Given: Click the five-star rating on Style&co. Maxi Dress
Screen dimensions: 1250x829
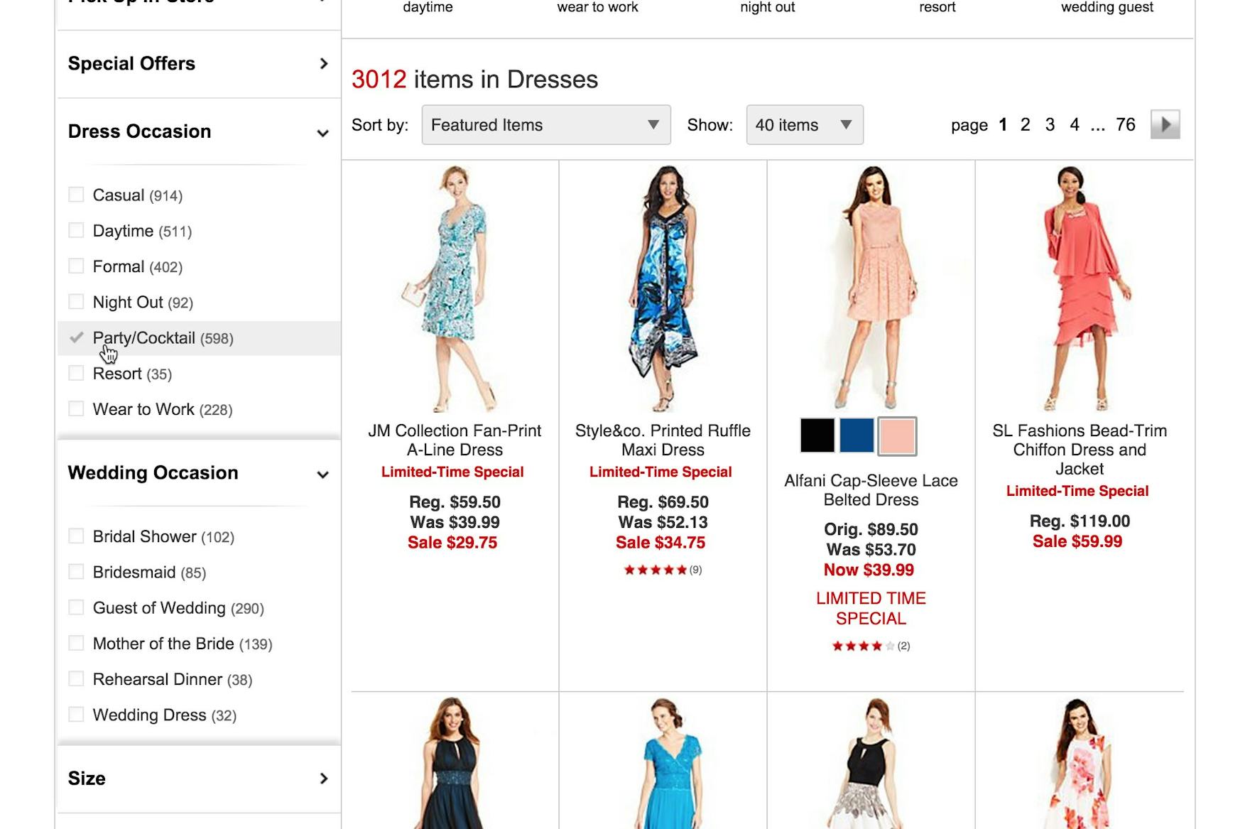Looking at the screenshot, I should click(655, 570).
